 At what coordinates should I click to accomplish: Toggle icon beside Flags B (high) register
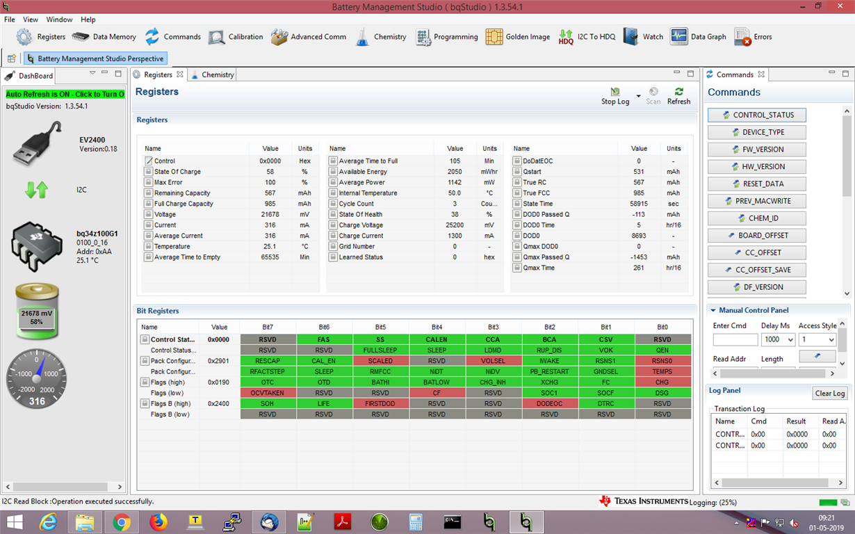[145, 404]
